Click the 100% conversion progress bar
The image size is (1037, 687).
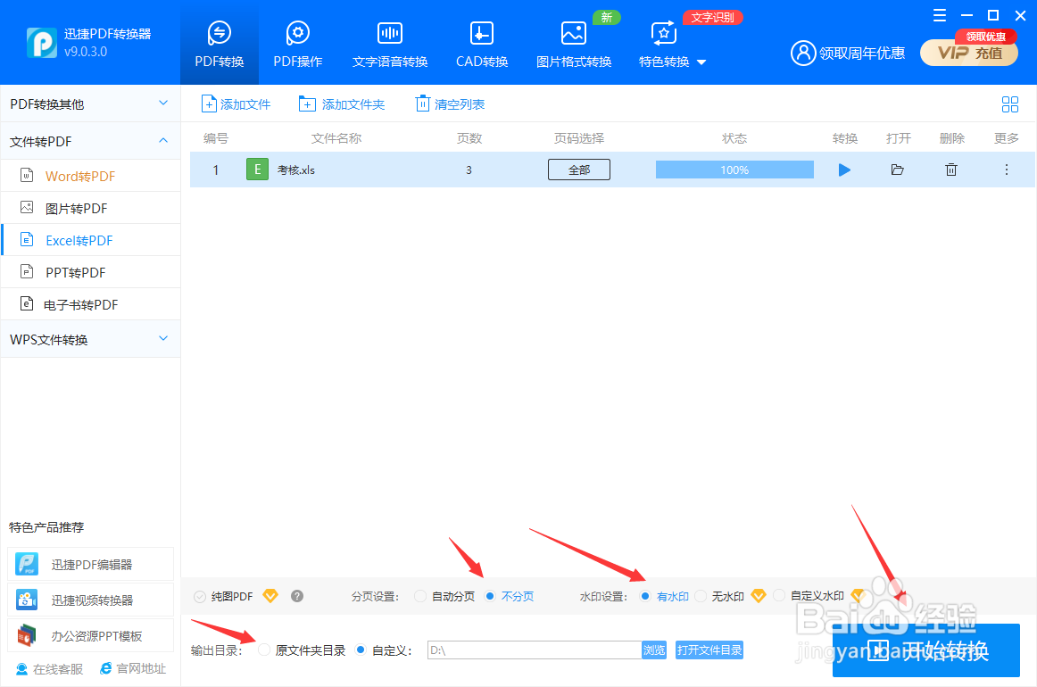pyautogui.click(x=734, y=169)
